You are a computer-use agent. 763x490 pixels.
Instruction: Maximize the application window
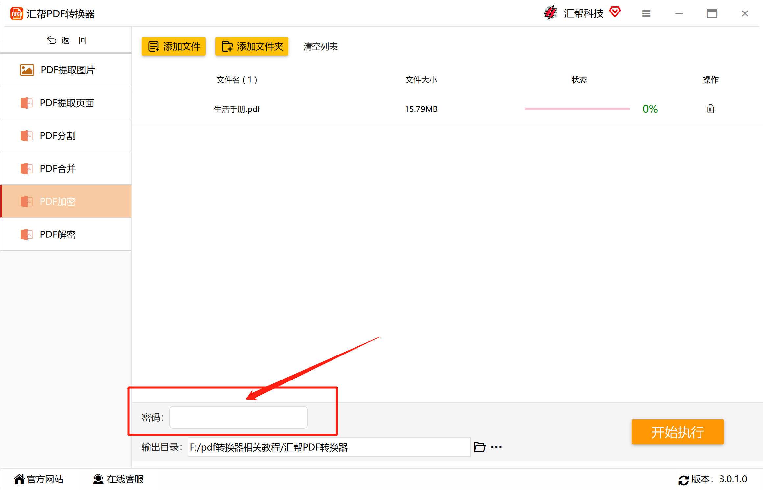pyautogui.click(x=712, y=13)
